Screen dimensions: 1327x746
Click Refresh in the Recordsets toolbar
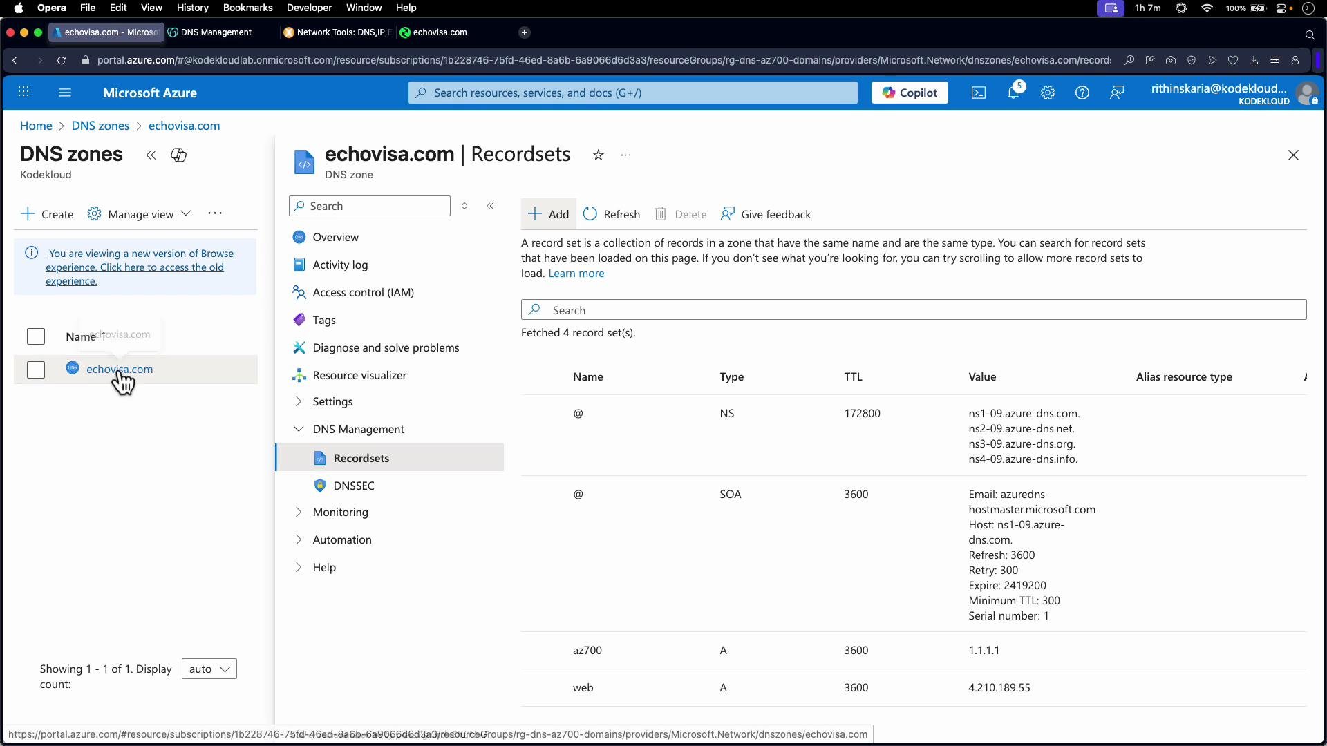click(612, 214)
